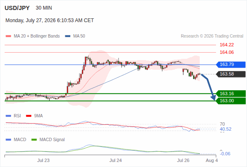Image resolution: width=247 pixels, height=167 pixels.
Task: Click the Research © 2026 Trading Central credit
Action: [212, 36]
